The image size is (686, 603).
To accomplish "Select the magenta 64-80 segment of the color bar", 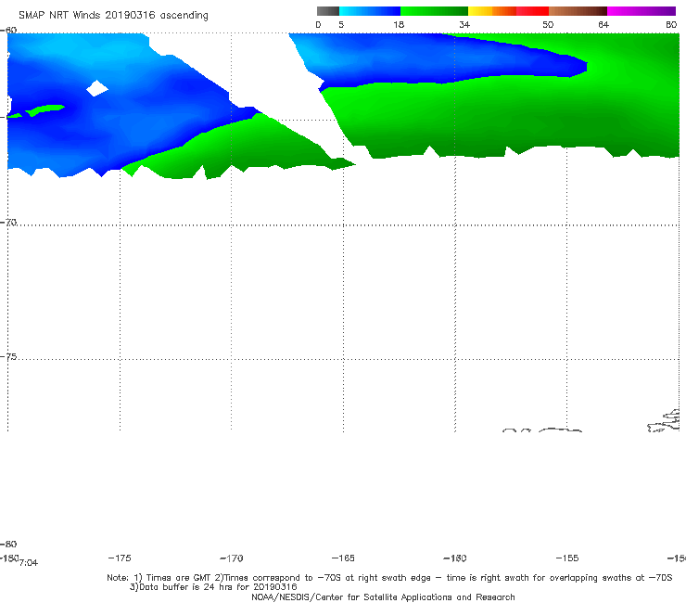I will [642, 11].
